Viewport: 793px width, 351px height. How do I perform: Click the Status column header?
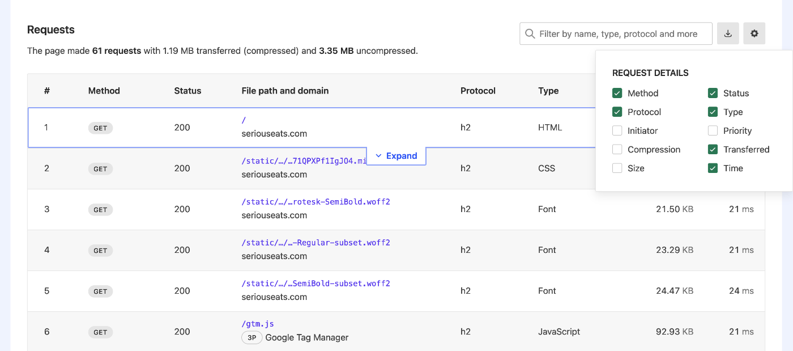point(187,91)
